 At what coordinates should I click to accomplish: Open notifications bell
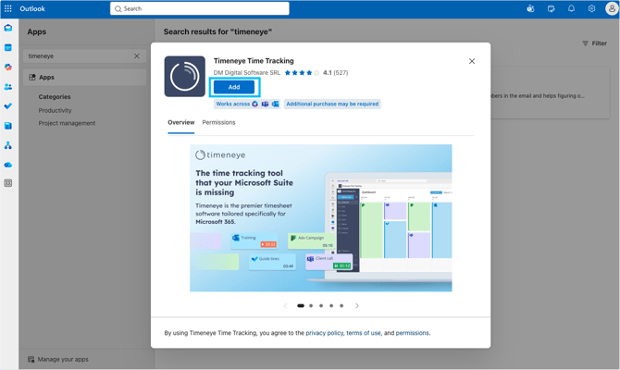point(571,8)
